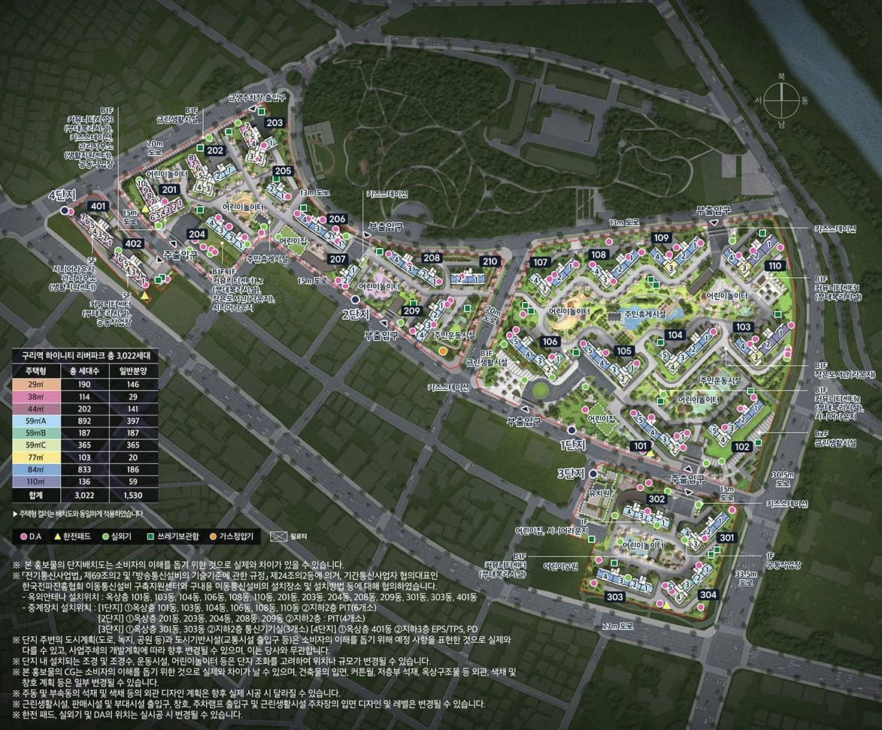
Task: Click the dark circle marker for 1단지
Action: point(571,430)
